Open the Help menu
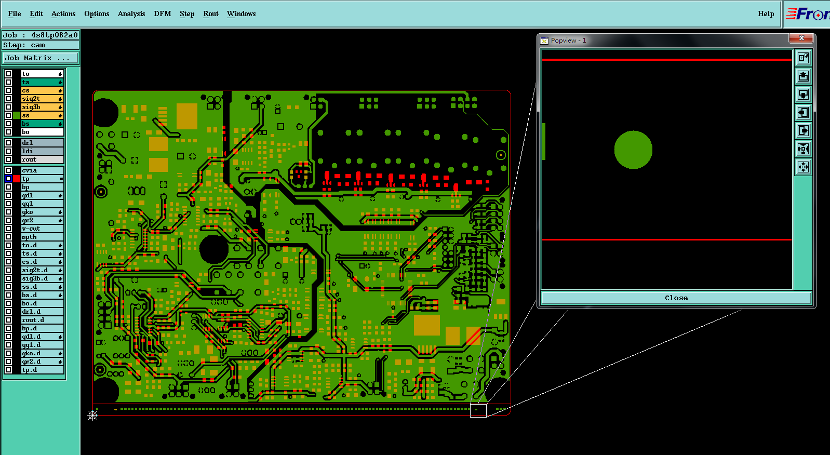 click(x=766, y=14)
